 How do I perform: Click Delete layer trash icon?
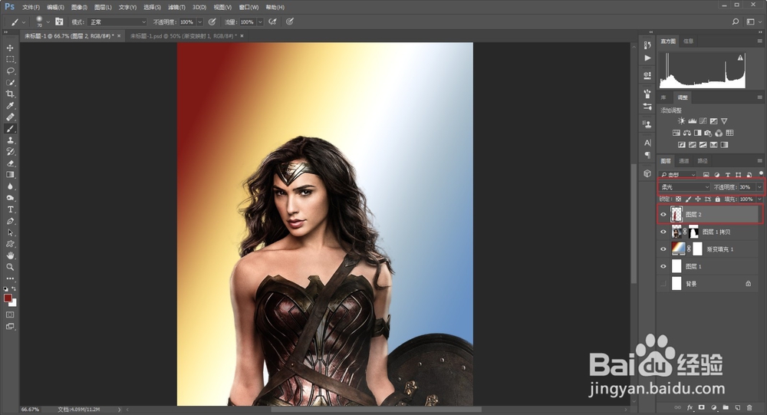[749, 407]
